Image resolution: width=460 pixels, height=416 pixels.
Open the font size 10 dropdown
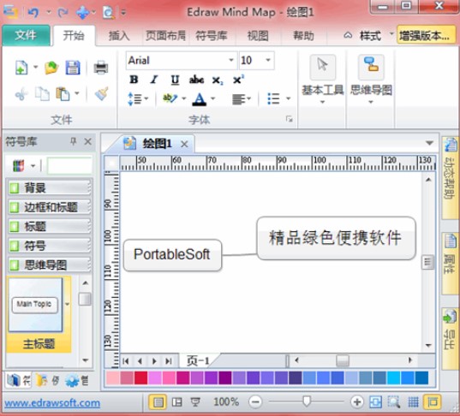click(x=268, y=60)
